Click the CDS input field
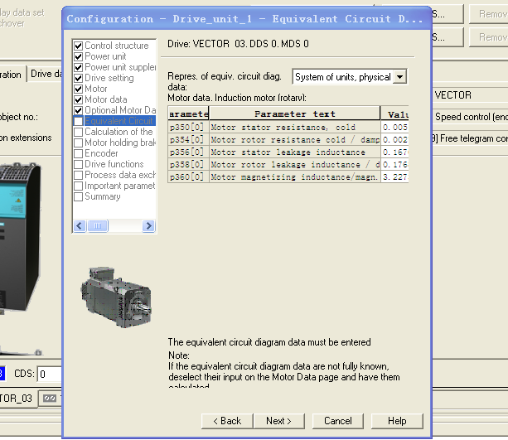Screen dimensions: 508x440 coord(50,374)
